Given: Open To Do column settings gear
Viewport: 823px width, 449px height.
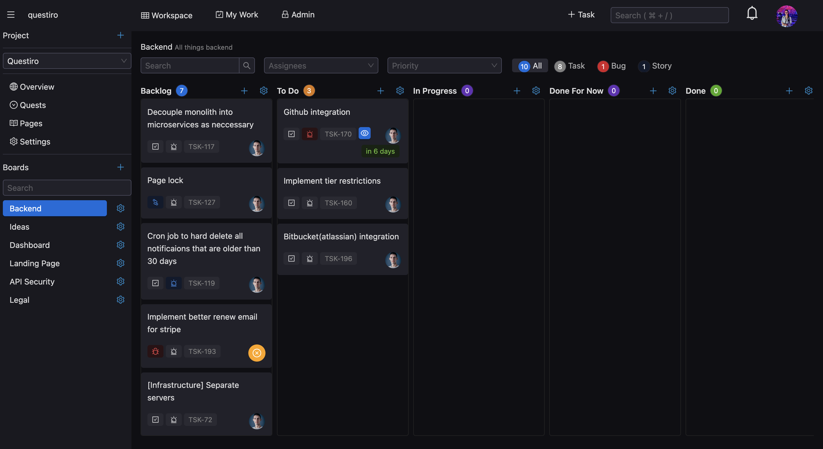Looking at the screenshot, I should pyautogui.click(x=400, y=91).
